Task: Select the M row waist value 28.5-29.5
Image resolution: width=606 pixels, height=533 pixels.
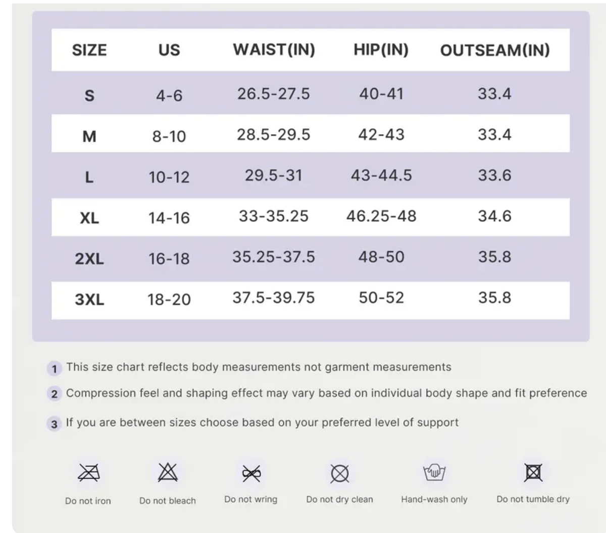Action: pos(273,135)
